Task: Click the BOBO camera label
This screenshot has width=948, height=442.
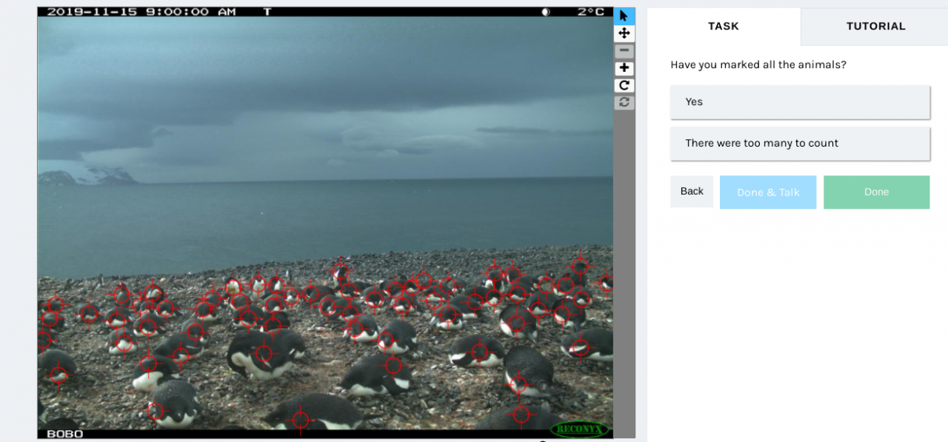Action: click(x=65, y=434)
